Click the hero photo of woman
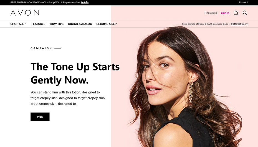 tap(184, 87)
